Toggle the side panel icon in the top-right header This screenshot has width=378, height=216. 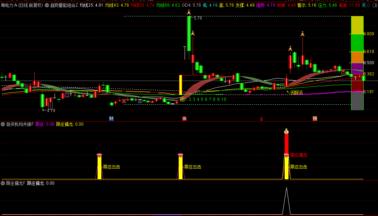375,5
